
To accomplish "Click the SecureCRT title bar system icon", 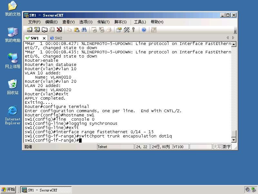I will [x=26, y=15].
